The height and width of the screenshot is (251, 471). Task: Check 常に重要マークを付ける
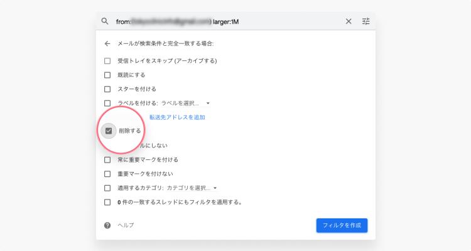(107, 160)
